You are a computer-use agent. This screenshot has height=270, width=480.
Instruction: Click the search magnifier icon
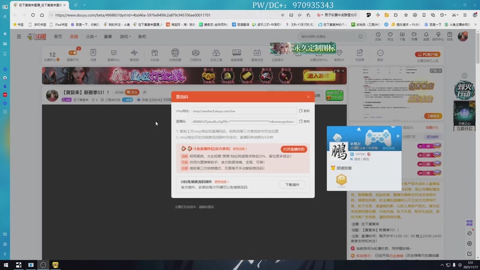pos(361,37)
